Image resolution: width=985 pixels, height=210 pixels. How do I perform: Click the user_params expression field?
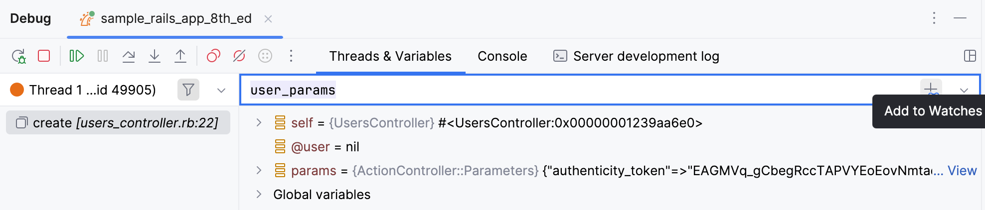578,90
